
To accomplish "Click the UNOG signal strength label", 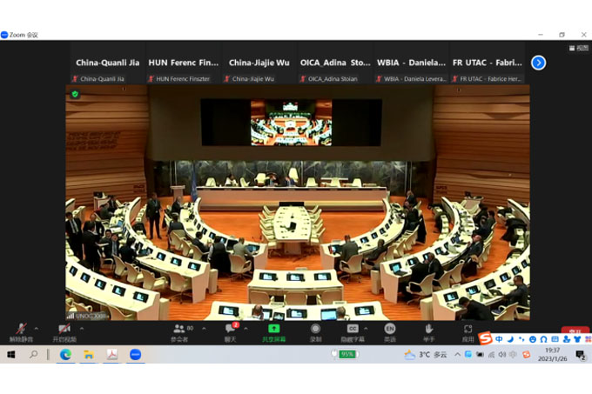I will tap(87, 316).
